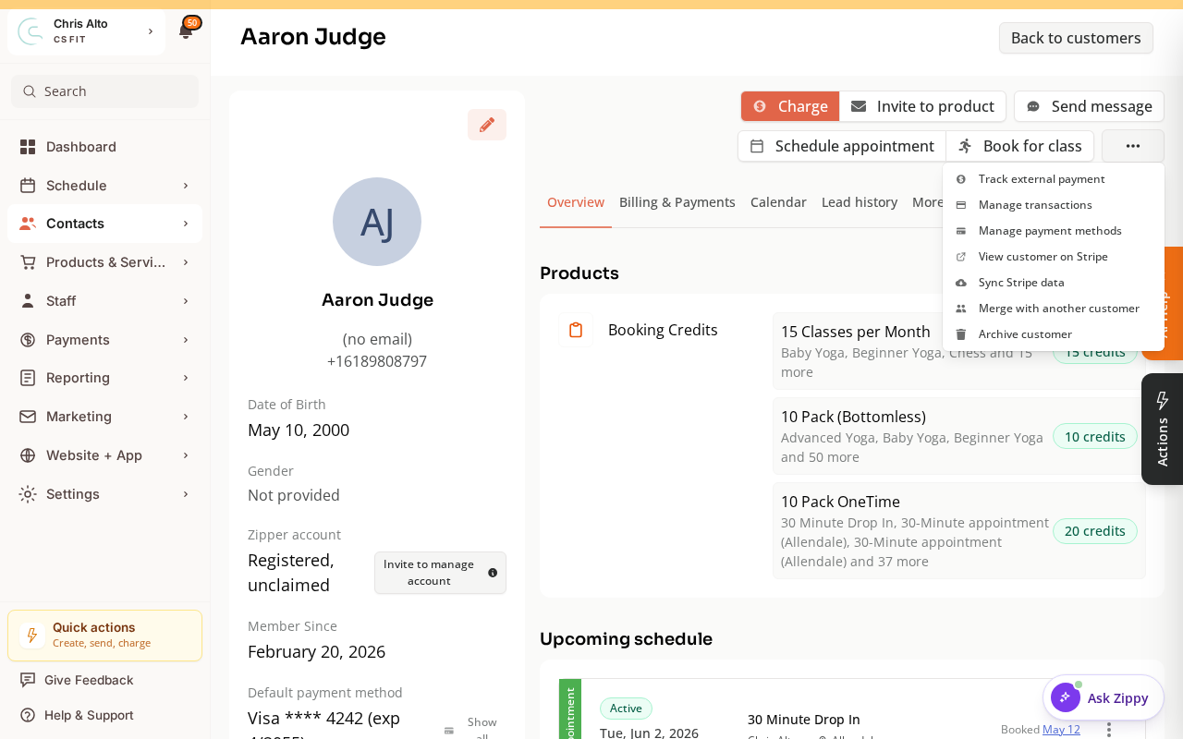Click the Ask Zippy sparkle icon

coord(1066,697)
